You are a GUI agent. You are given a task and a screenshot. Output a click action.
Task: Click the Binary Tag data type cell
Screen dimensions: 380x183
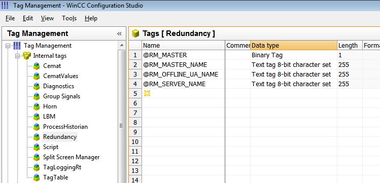293,55
